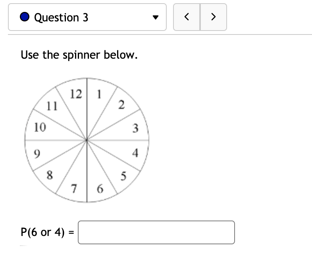Click sector 1 on the spinner
Screen dimensions: 312x257
[98, 95]
